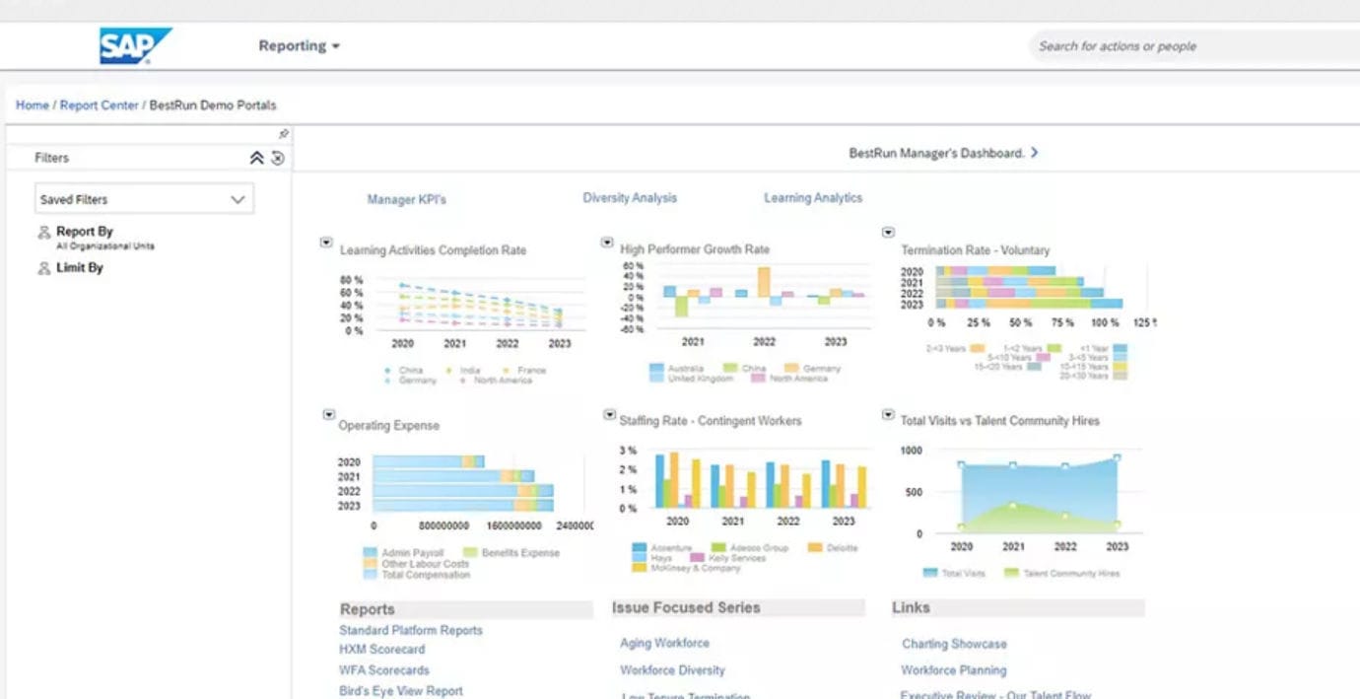Select Manager KPI's view
This screenshot has height=699, width=1360.
(407, 199)
